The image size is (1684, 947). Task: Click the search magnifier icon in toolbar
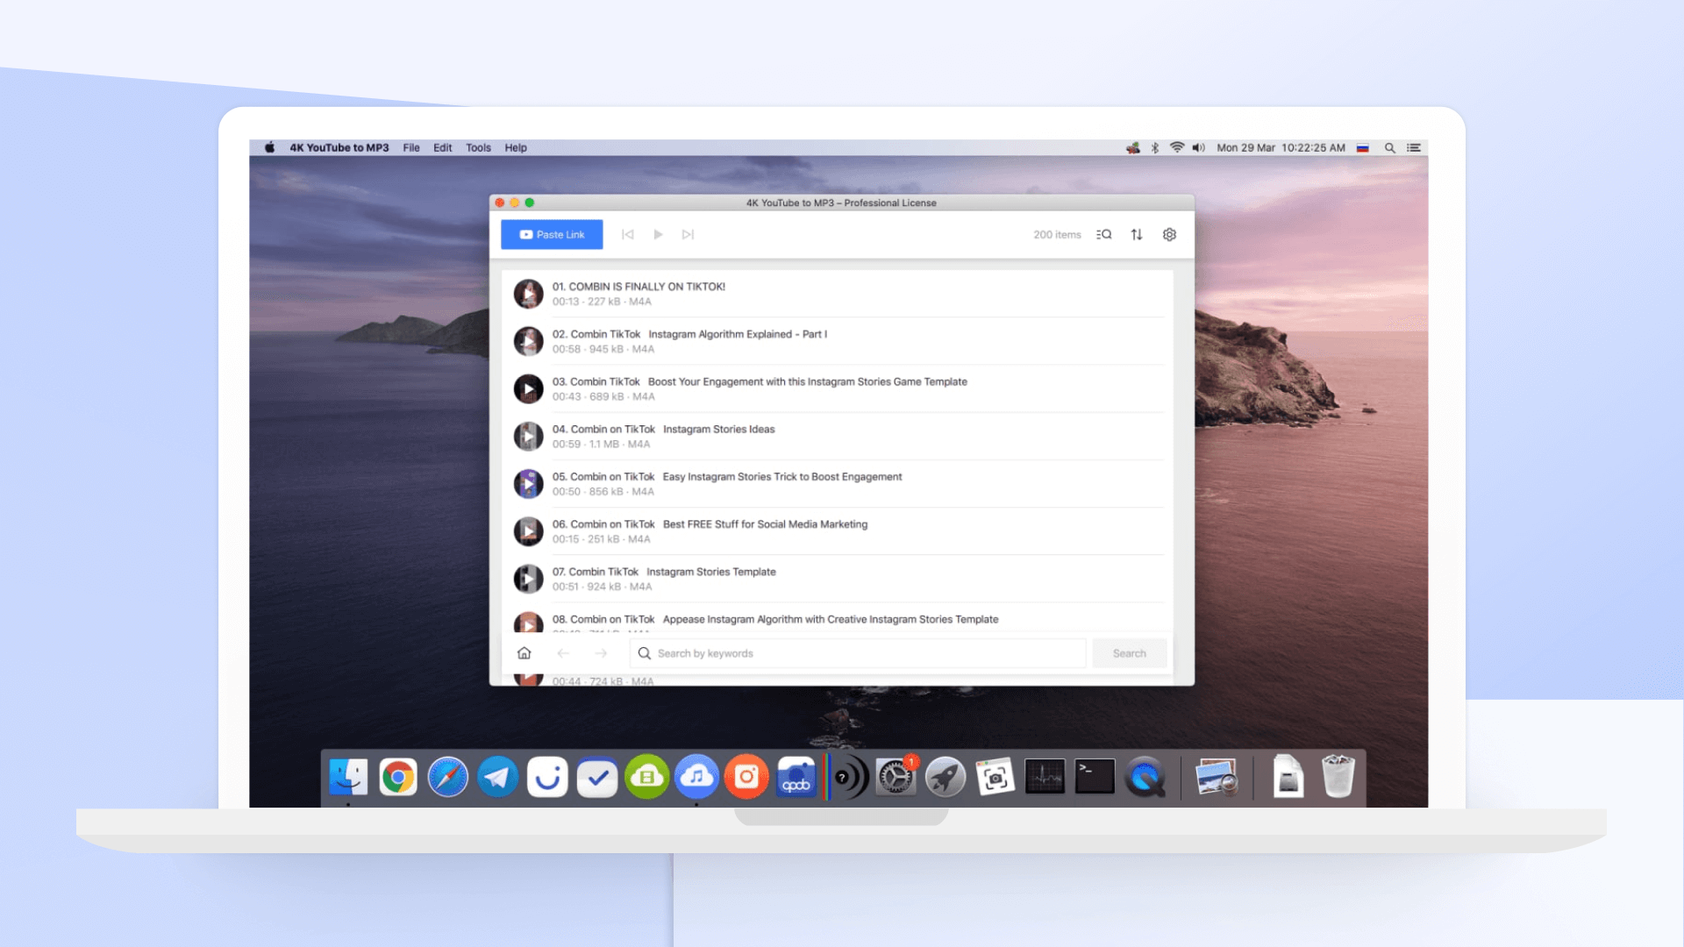[1104, 233]
